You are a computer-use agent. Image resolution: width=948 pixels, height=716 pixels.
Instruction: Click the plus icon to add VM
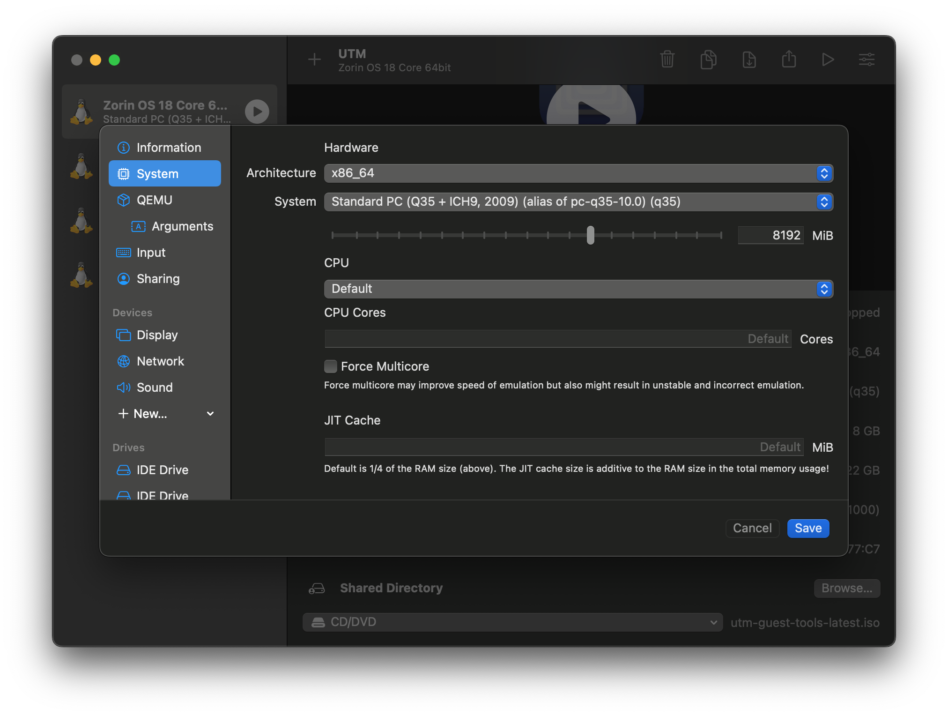[x=314, y=60]
